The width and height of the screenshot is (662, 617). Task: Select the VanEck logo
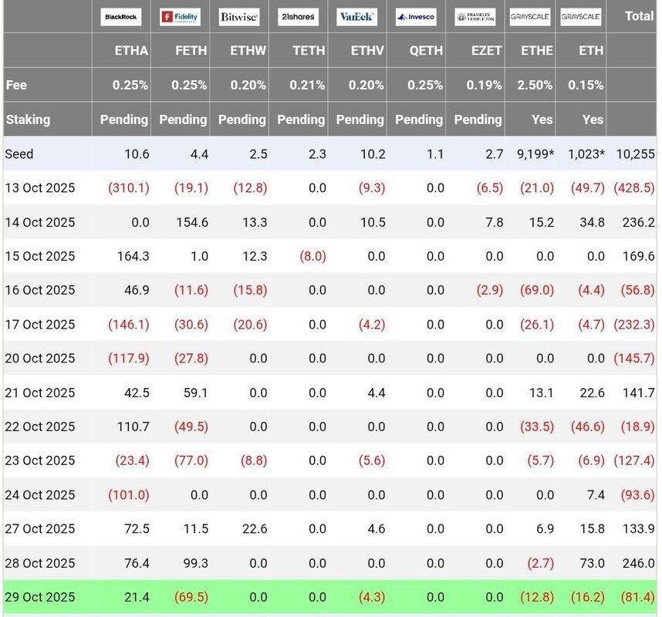tap(357, 16)
